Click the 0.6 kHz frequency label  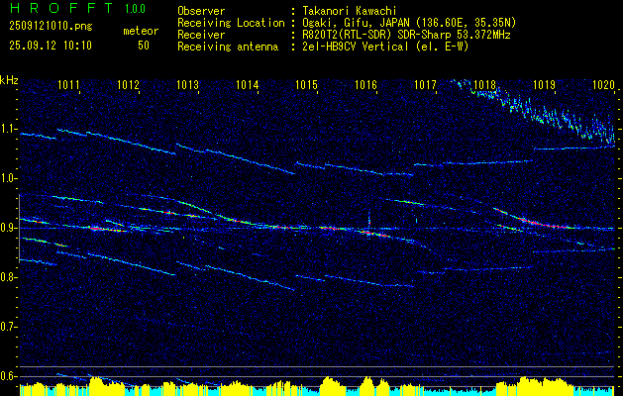click(9, 376)
